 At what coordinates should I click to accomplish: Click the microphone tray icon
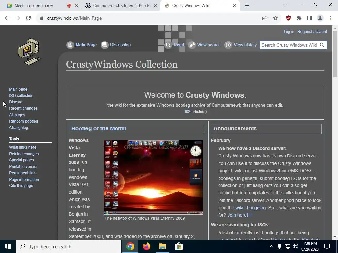click(279, 246)
